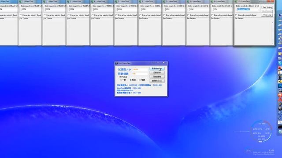Click the 自動計算 button in Run MemTest dialog
The width and height of the screenshot is (282, 158).
click(x=157, y=73)
